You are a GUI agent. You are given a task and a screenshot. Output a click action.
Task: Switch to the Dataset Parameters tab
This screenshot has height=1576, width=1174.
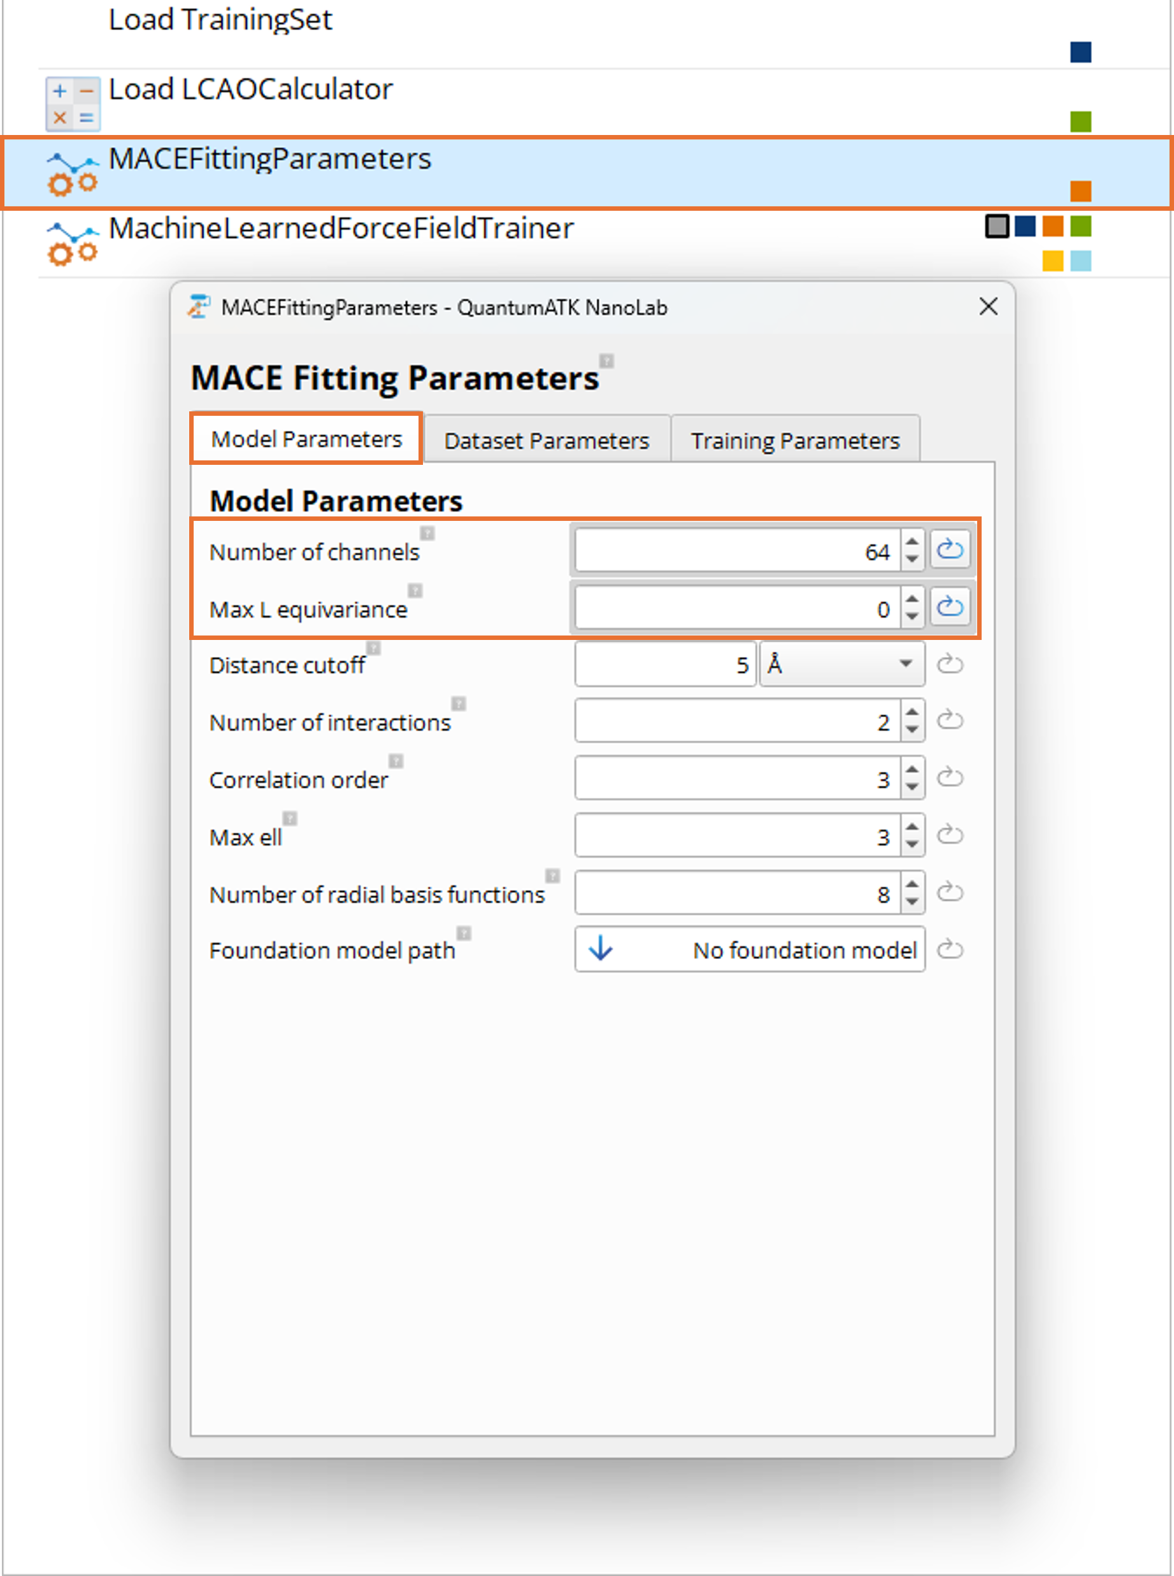[x=547, y=441]
